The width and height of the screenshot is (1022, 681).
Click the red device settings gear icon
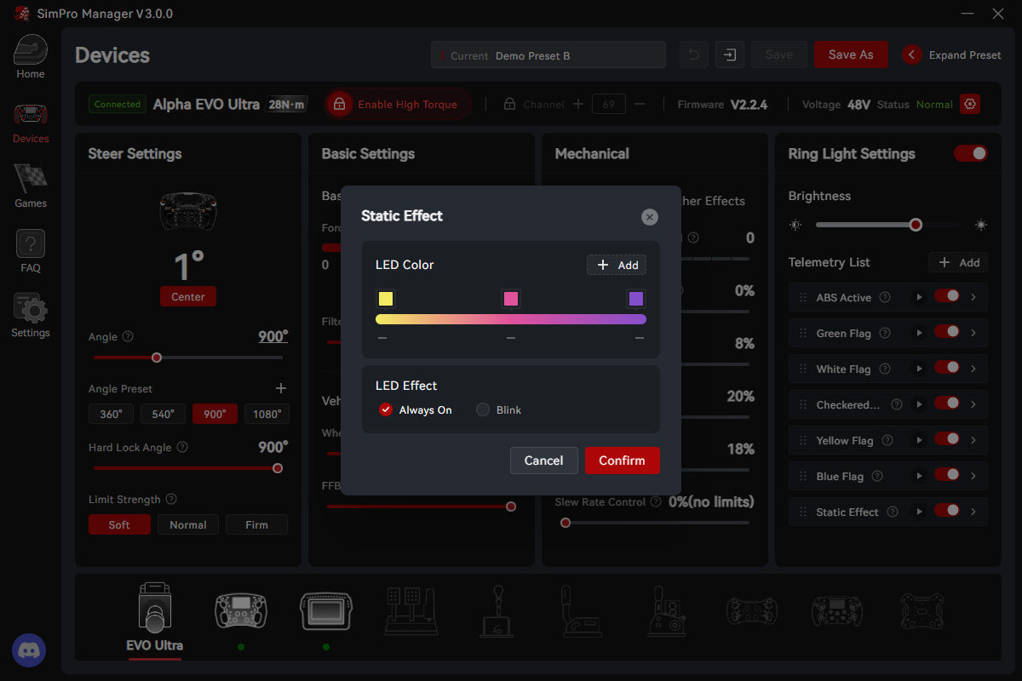coord(970,104)
